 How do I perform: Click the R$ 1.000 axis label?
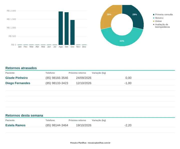click(12, 28)
